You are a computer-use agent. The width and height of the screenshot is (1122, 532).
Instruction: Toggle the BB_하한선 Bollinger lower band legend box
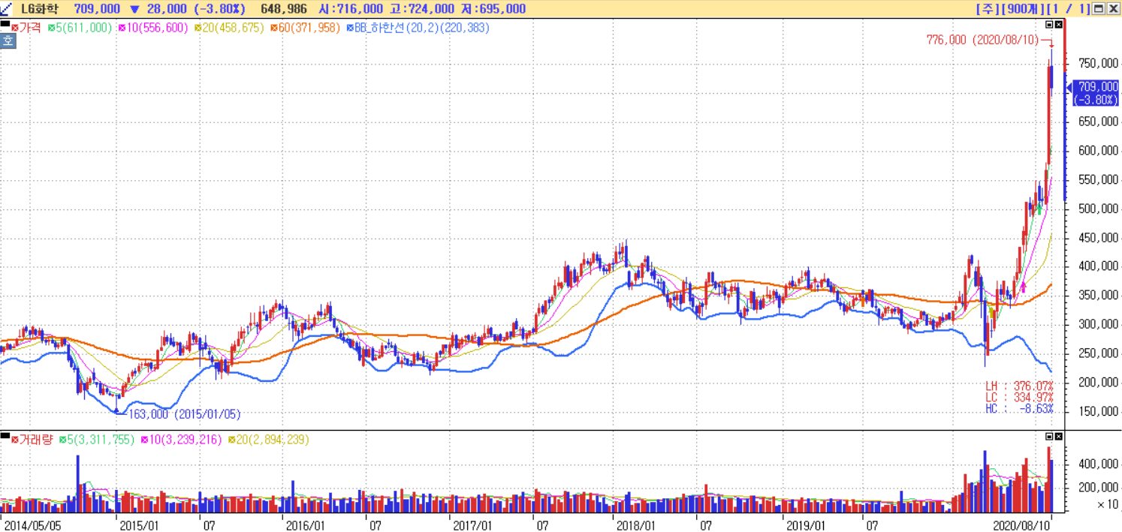click(350, 28)
